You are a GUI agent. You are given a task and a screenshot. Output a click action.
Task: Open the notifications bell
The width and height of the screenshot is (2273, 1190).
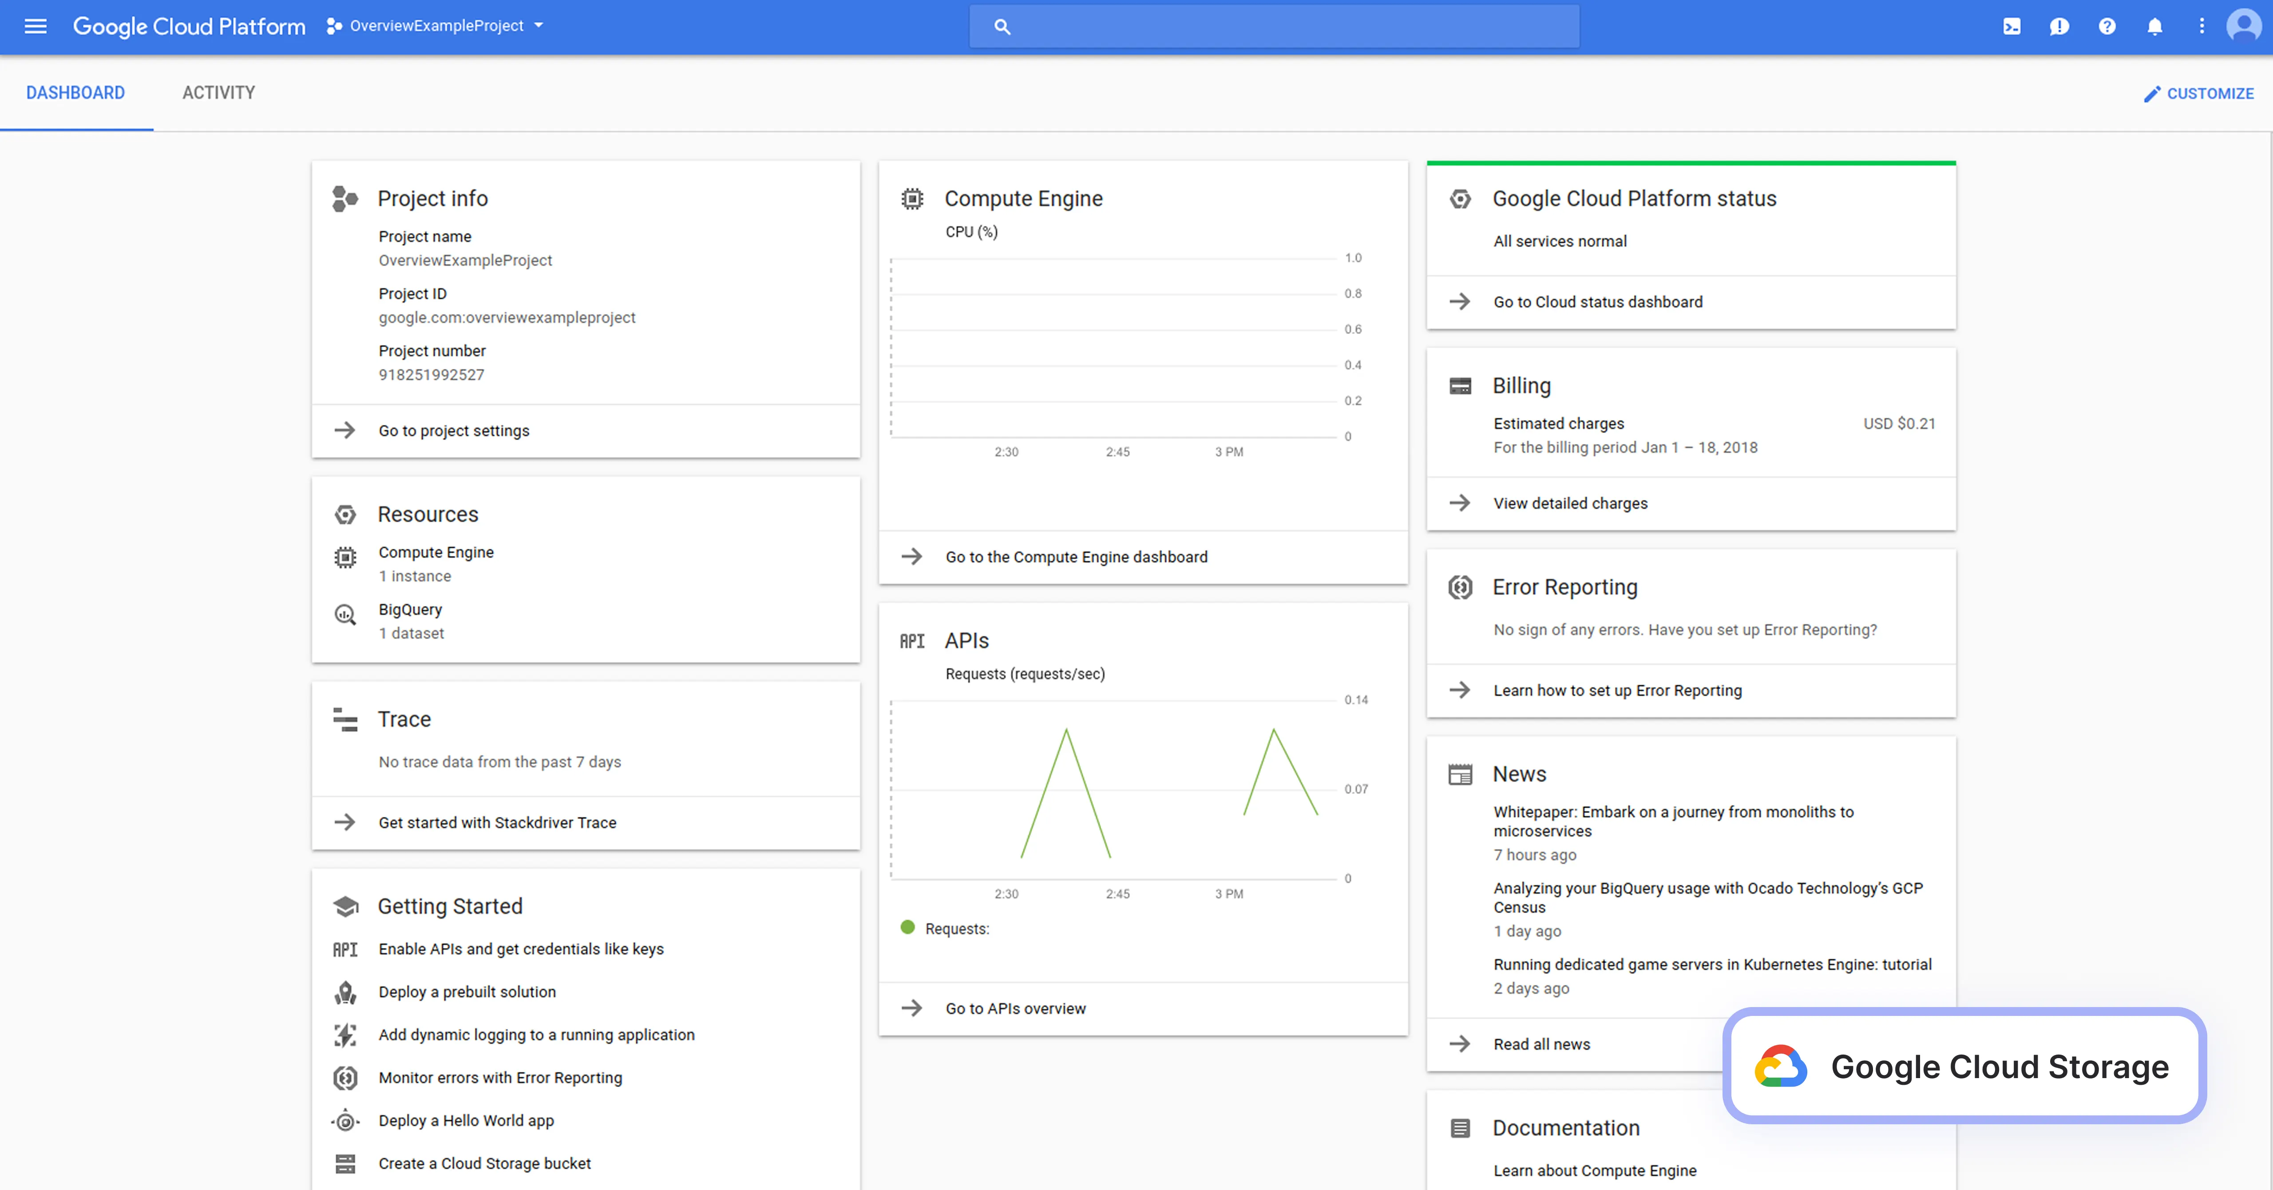pos(2155,27)
